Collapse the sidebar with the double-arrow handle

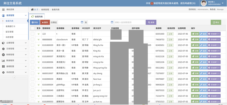click(14, 77)
